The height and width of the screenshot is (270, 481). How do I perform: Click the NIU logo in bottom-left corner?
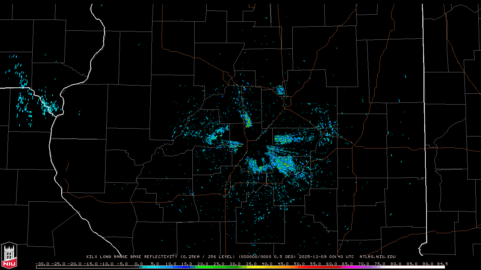coord(9,256)
